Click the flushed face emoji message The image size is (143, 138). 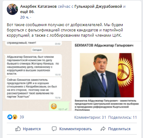pos(54,106)
